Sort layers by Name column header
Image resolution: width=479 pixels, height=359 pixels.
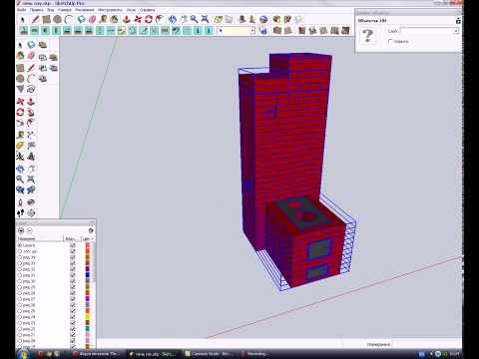[x=40, y=238]
